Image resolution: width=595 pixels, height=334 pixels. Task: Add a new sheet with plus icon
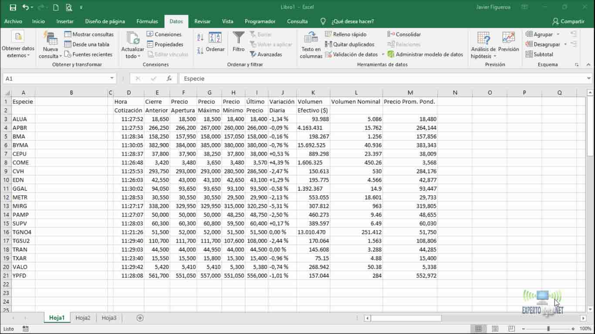(140, 318)
